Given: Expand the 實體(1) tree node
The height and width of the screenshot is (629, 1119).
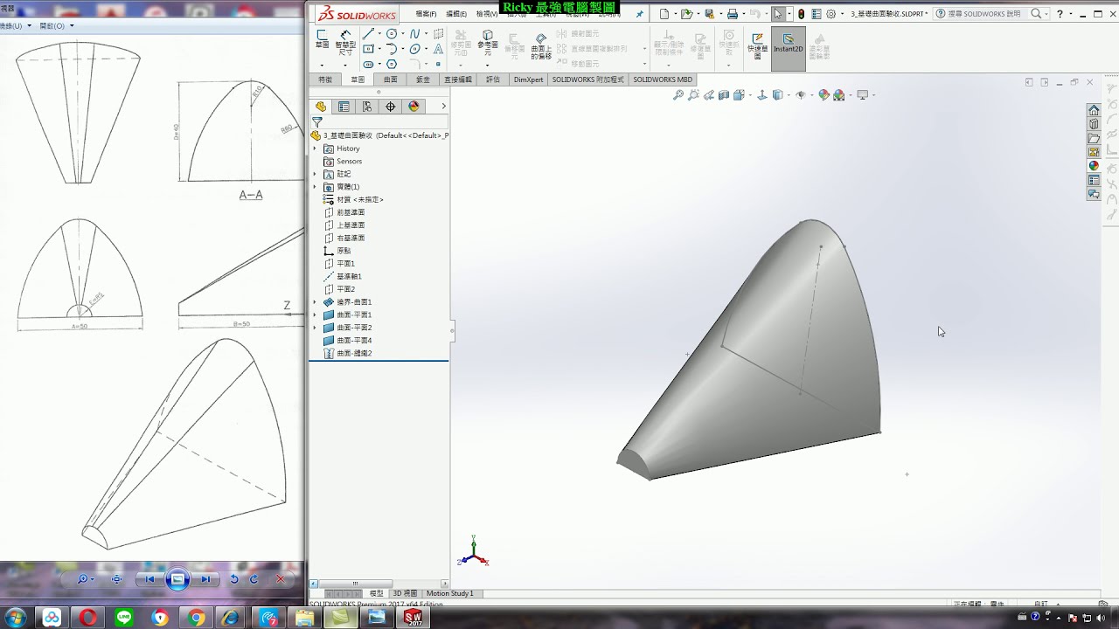Looking at the screenshot, I should [x=315, y=187].
